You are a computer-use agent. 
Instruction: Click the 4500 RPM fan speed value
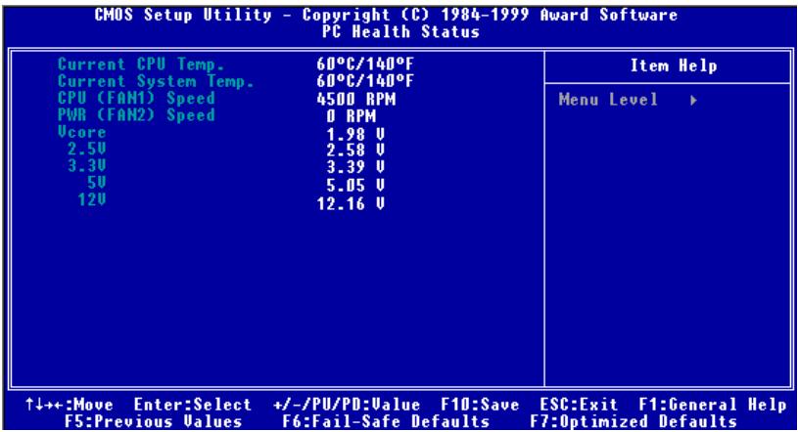coord(356,99)
